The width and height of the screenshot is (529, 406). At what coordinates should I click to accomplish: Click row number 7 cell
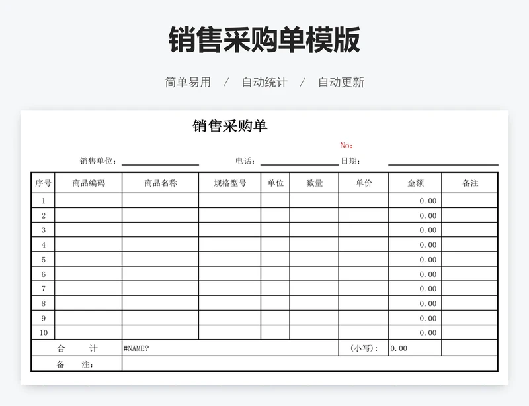point(43,289)
